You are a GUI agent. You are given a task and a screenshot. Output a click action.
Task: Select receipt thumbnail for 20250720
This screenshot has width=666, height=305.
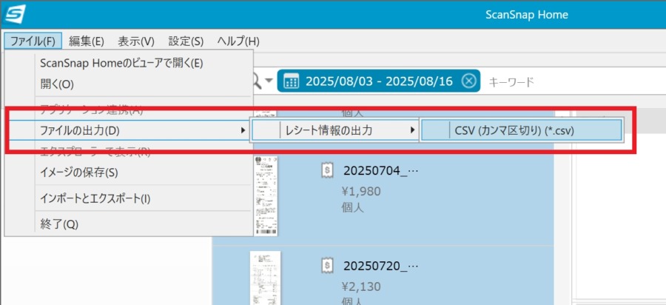[x=266, y=278]
